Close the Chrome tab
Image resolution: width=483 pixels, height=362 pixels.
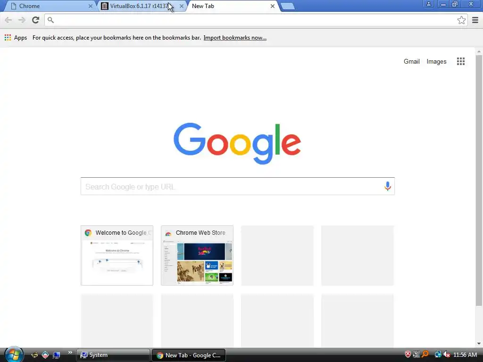pos(90,6)
